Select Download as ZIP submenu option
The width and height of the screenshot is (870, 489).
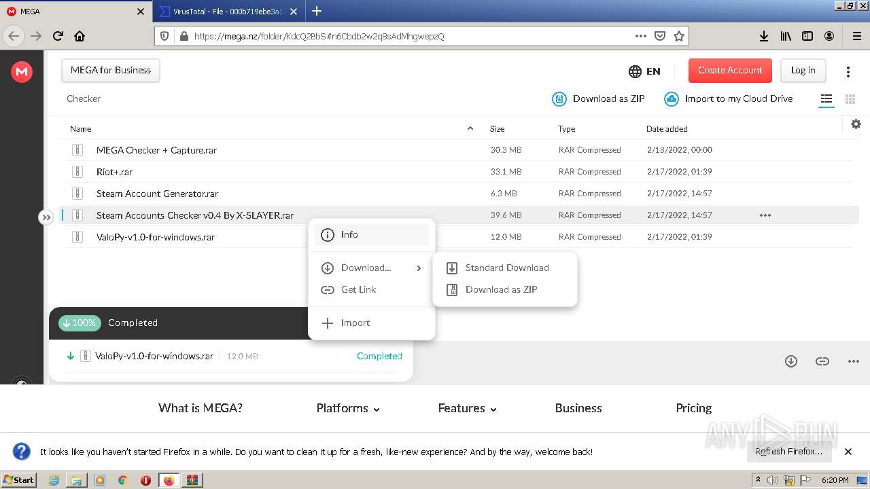(x=505, y=290)
